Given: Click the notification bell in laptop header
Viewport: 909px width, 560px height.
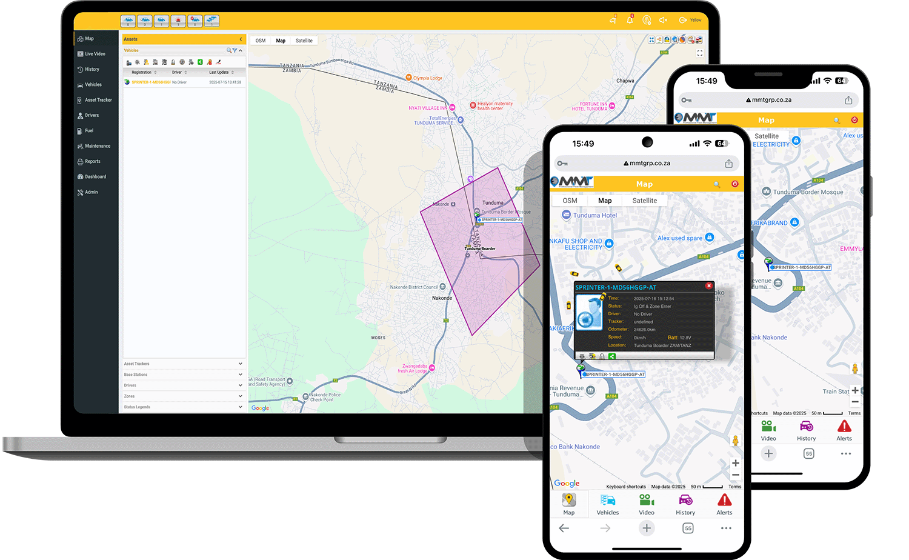Looking at the screenshot, I should pos(630,21).
